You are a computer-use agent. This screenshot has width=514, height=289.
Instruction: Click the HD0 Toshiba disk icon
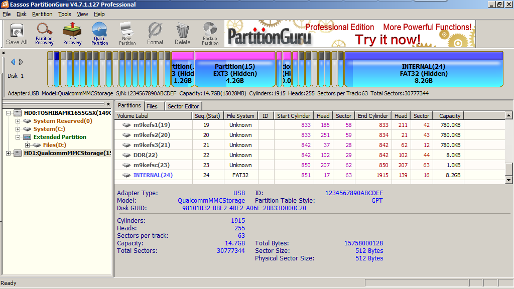(x=18, y=113)
